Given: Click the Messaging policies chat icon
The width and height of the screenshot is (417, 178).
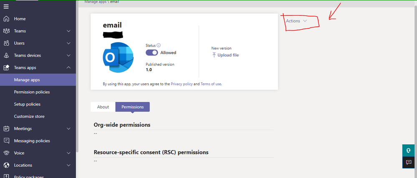Looking at the screenshot, I should coord(6,141).
